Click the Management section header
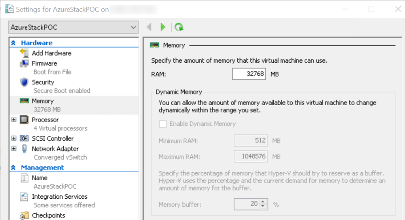Screen dimensions: 405x220 point(42,168)
